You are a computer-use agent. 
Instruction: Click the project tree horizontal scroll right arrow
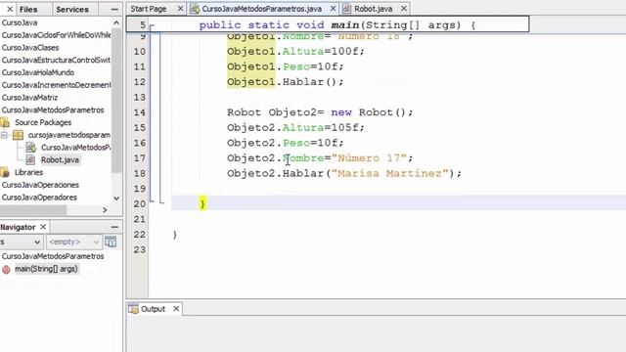(105, 209)
